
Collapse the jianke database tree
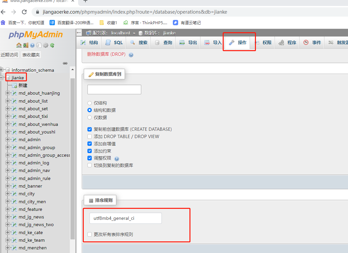click(2, 78)
